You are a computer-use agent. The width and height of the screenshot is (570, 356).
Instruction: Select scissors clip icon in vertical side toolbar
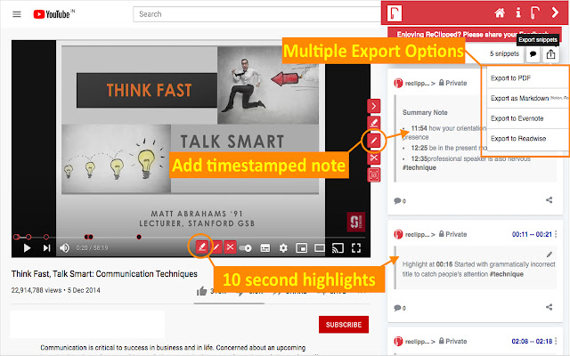tap(374, 158)
